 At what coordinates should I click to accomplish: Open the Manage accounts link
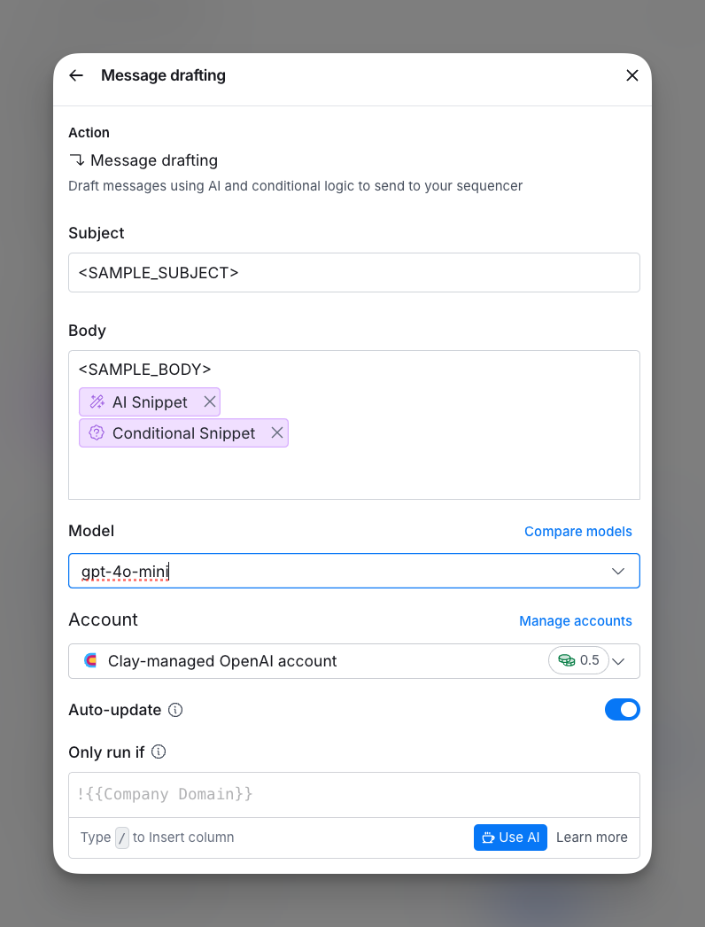[576, 620]
